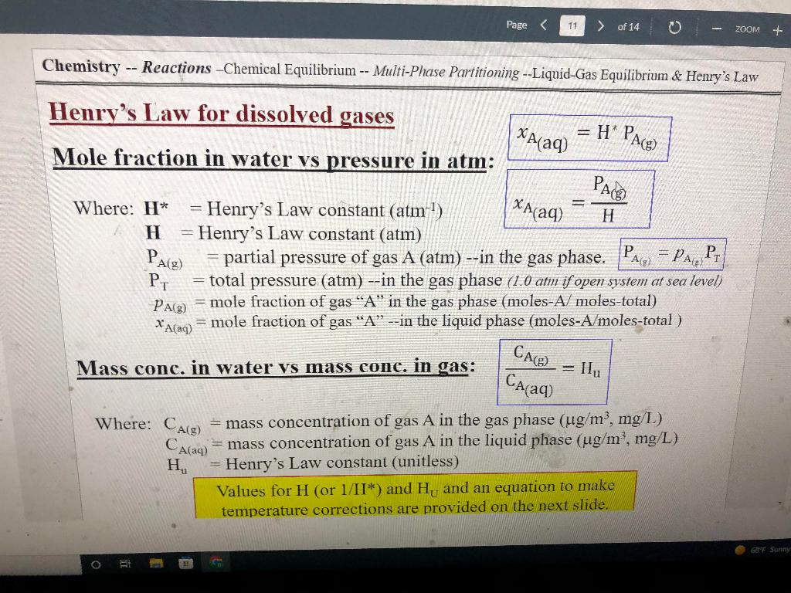Select the page number field showing 11
This screenshot has height=593, width=791.
tap(572, 25)
